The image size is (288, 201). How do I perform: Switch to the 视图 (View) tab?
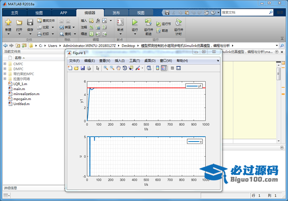(141, 13)
